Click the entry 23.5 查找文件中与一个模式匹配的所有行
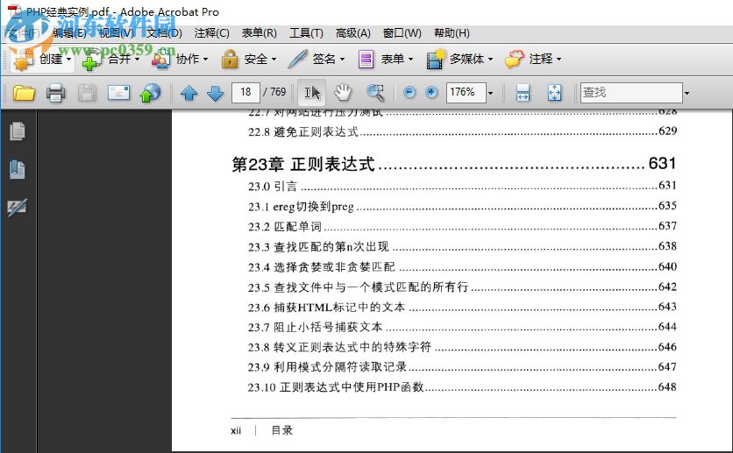 pos(358,287)
